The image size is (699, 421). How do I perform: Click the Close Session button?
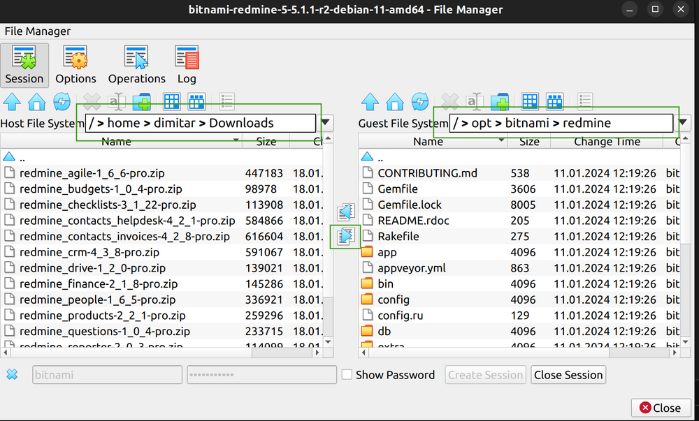pos(568,375)
